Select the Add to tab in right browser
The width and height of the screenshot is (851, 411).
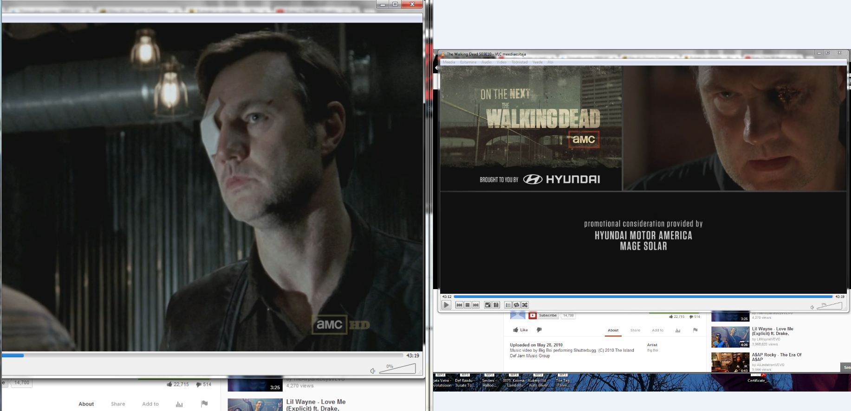tap(657, 330)
